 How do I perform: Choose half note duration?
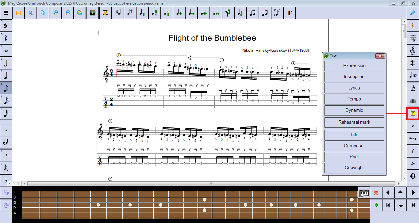pos(6,63)
